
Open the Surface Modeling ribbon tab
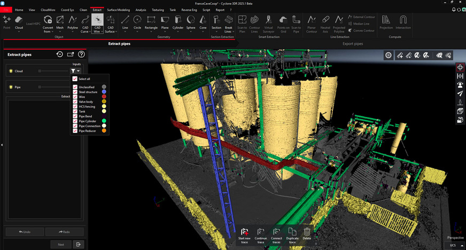118,10
